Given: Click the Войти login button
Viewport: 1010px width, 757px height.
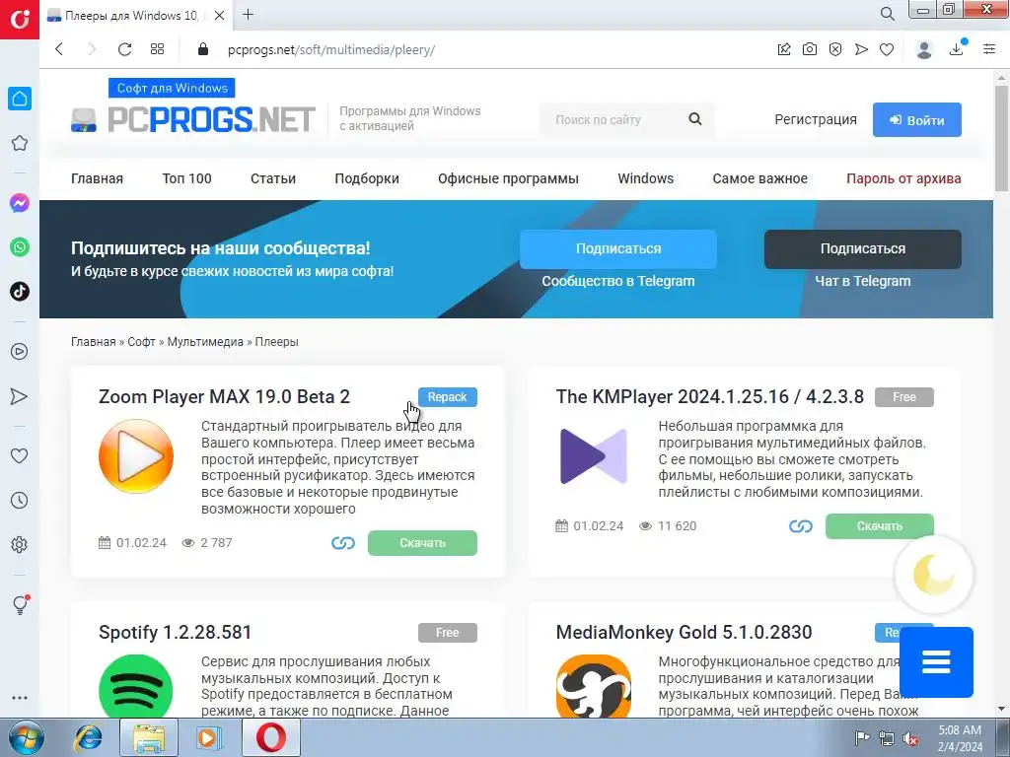Looking at the screenshot, I should coord(917,119).
